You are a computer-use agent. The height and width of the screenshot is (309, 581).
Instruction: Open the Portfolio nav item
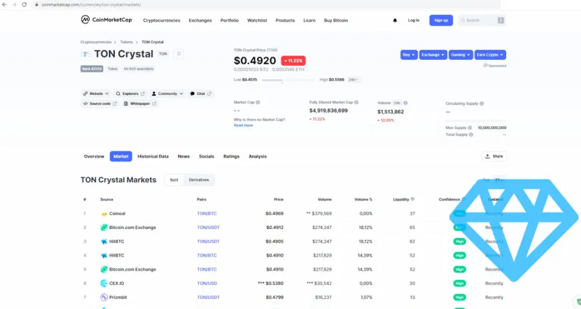(229, 21)
